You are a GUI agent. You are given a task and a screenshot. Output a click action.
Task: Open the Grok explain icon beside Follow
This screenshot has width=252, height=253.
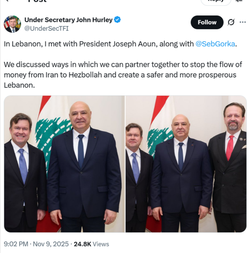[x=231, y=22]
